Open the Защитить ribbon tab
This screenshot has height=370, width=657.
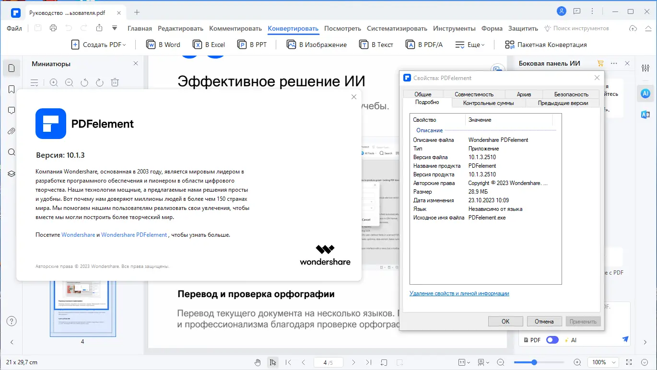point(523,28)
